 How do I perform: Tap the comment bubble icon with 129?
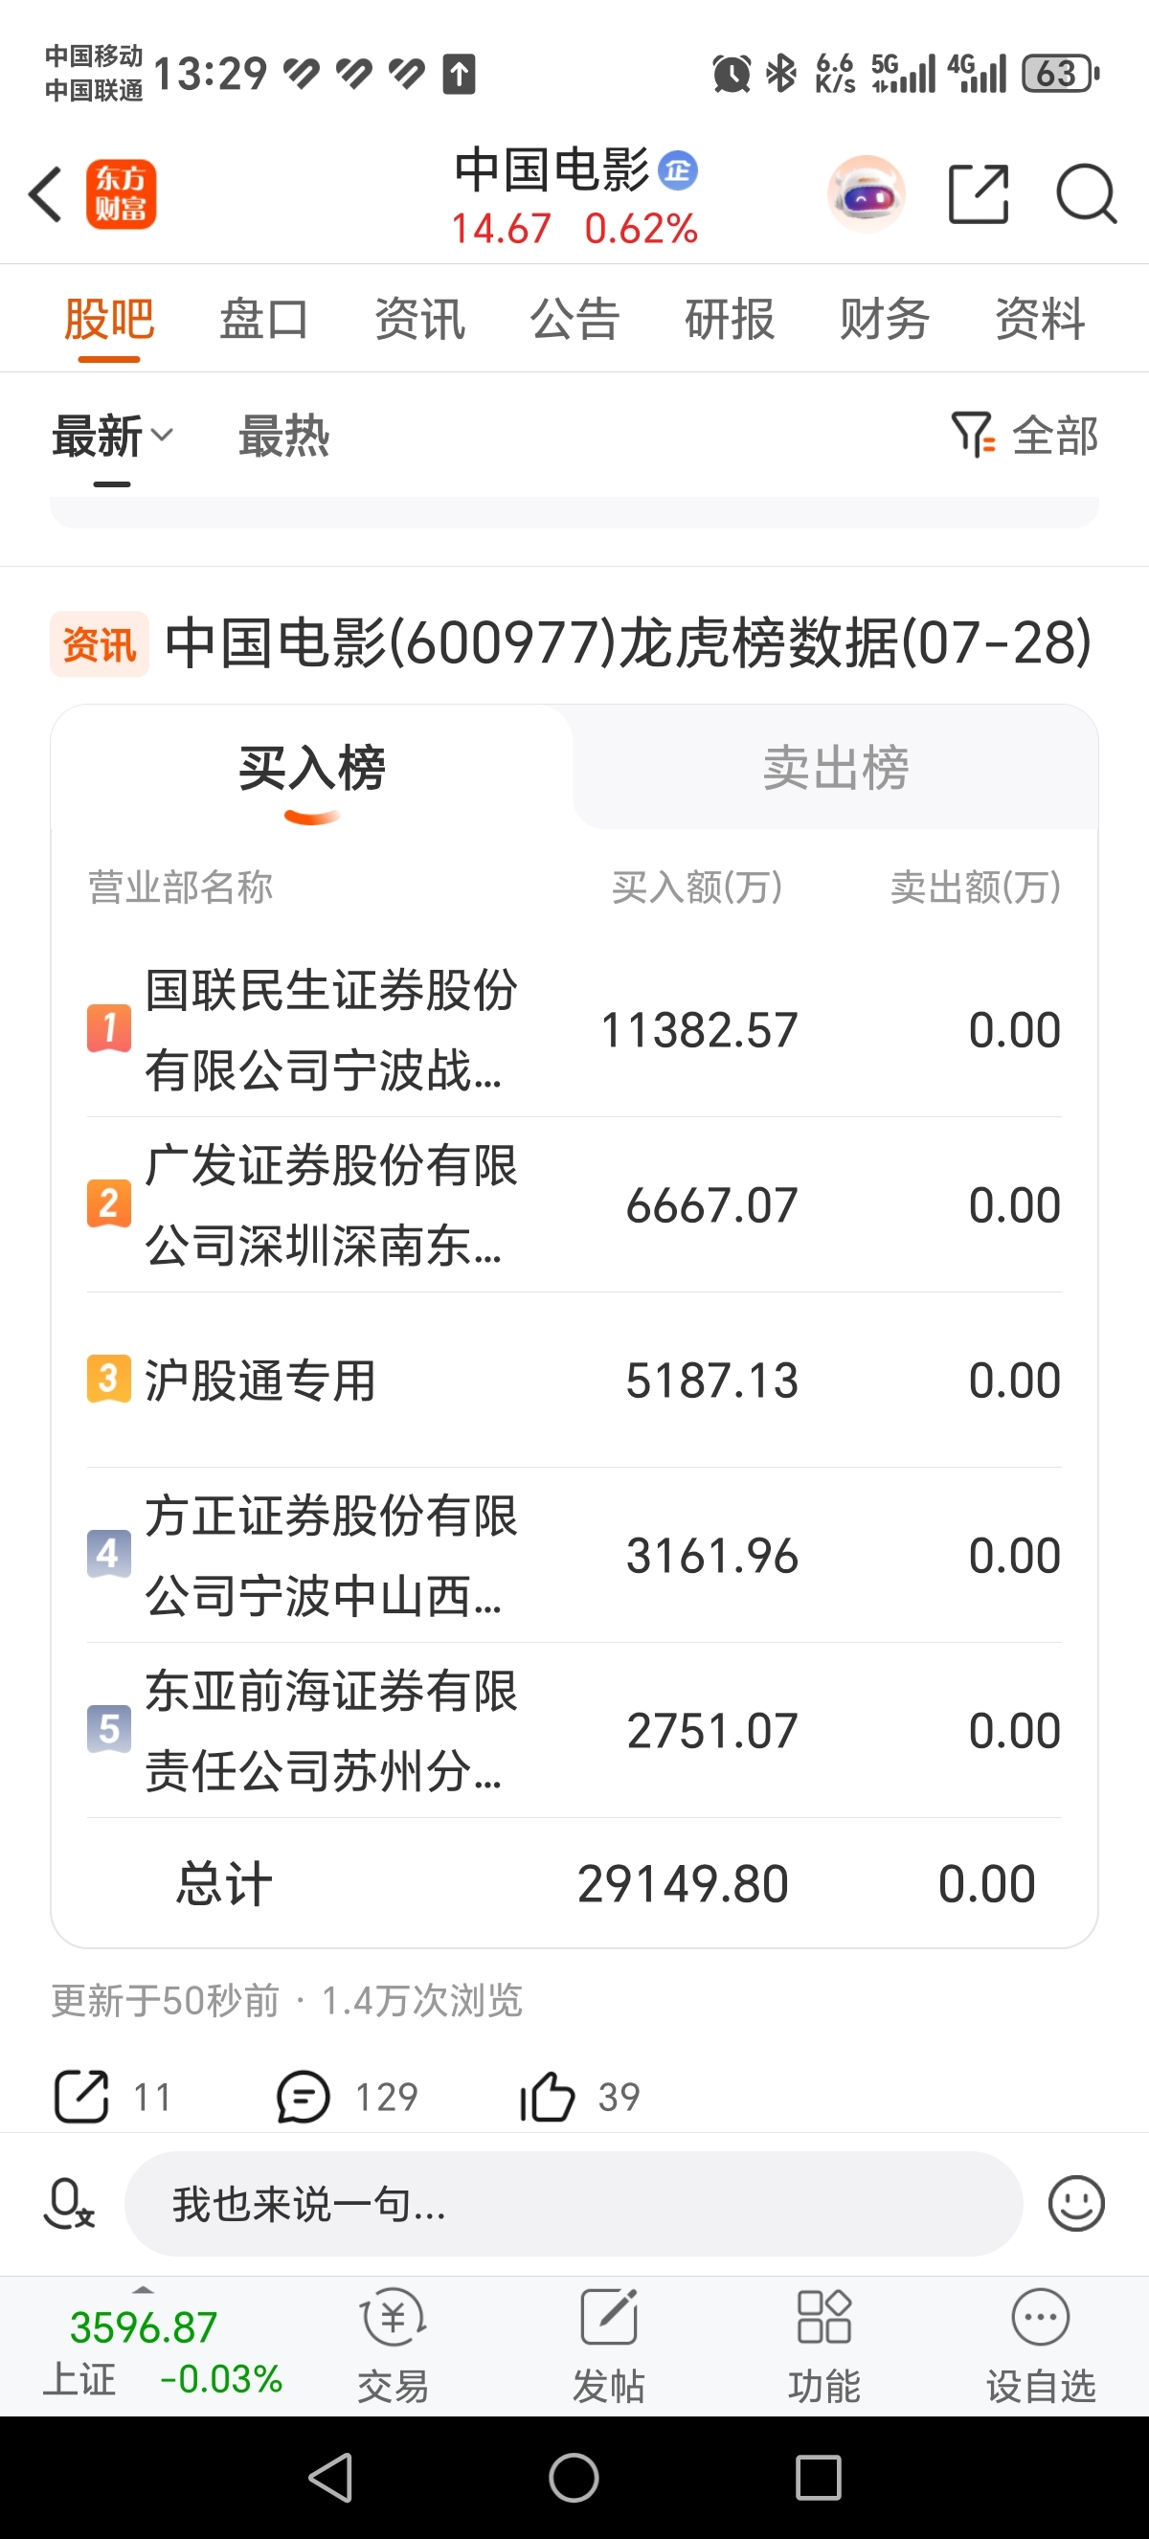click(x=303, y=2097)
